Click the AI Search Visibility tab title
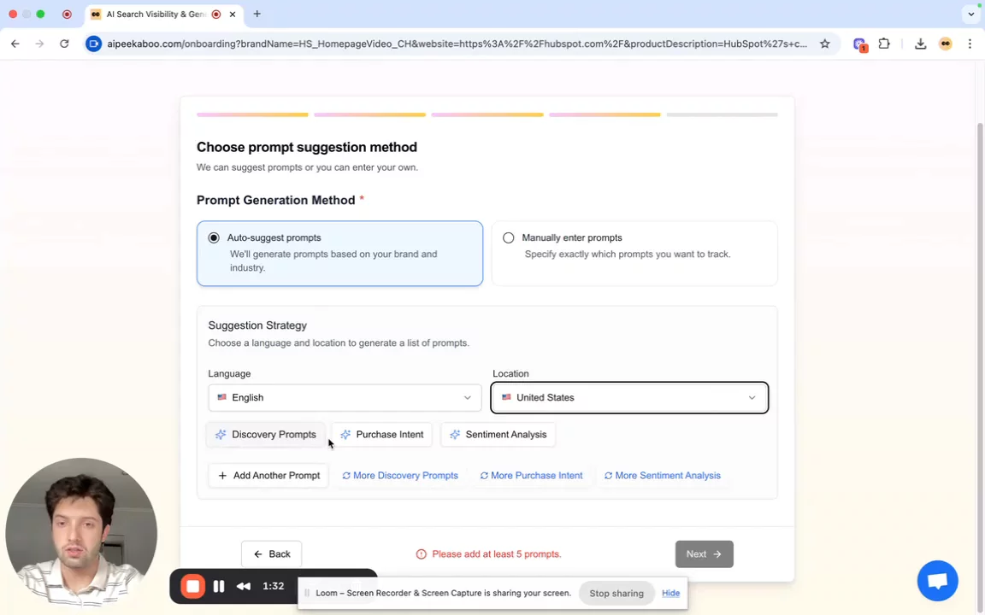The height and width of the screenshot is (615, 985). coord(156,14)
